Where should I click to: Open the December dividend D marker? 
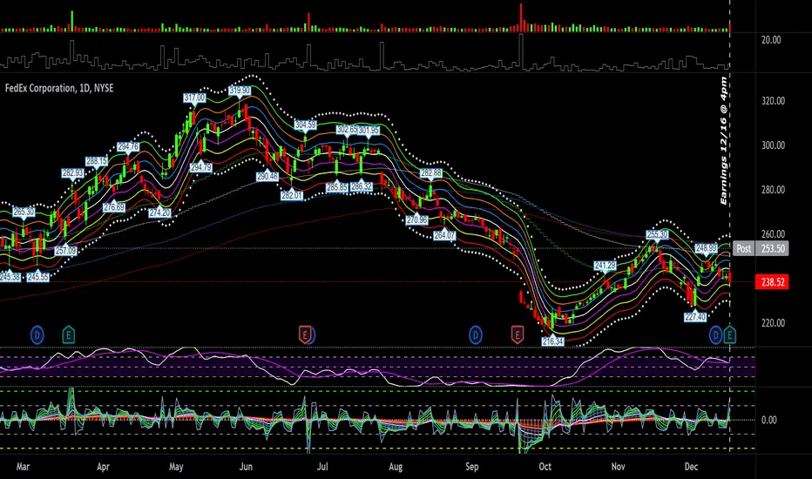point(715,335)
